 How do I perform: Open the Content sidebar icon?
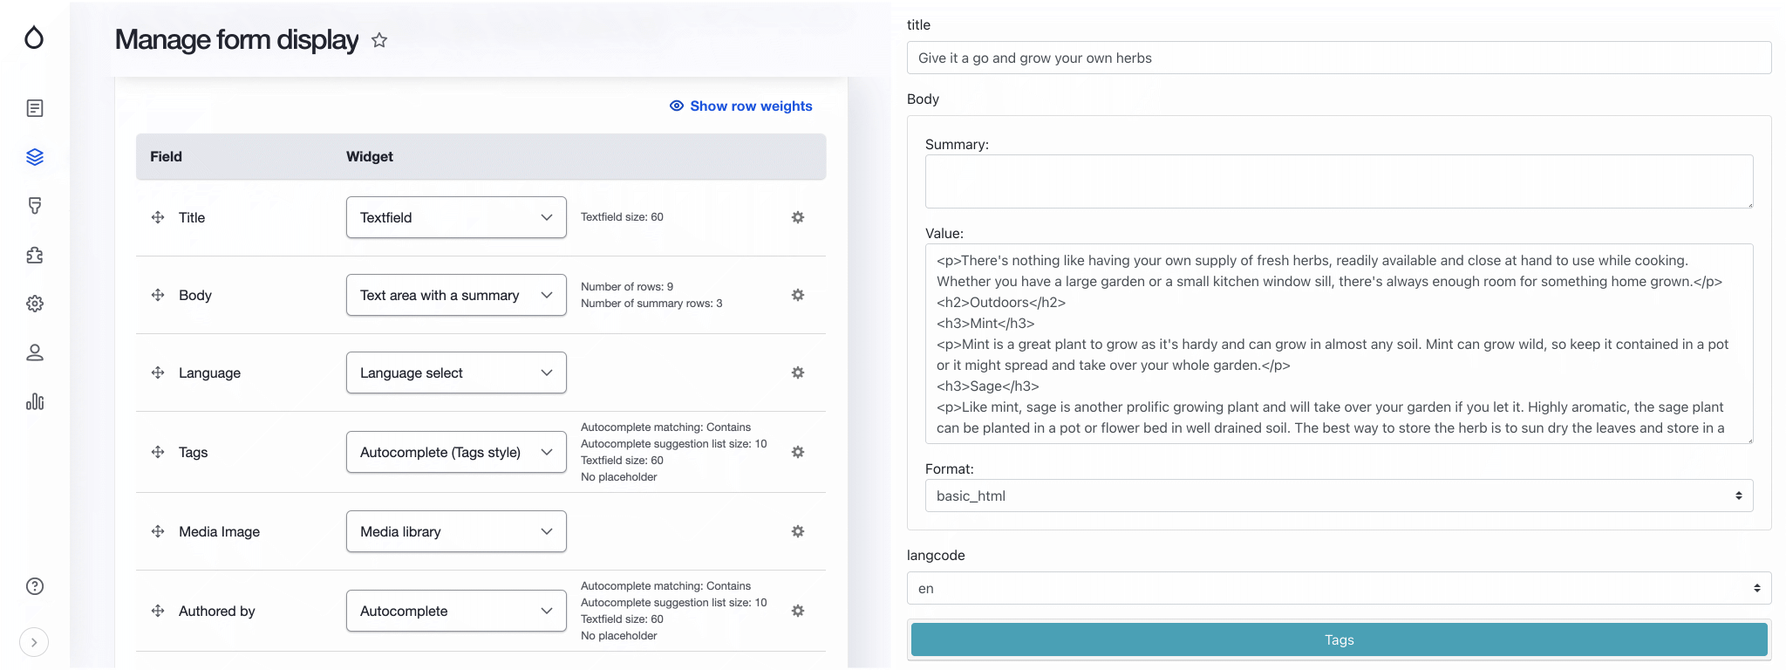(35, 108)
